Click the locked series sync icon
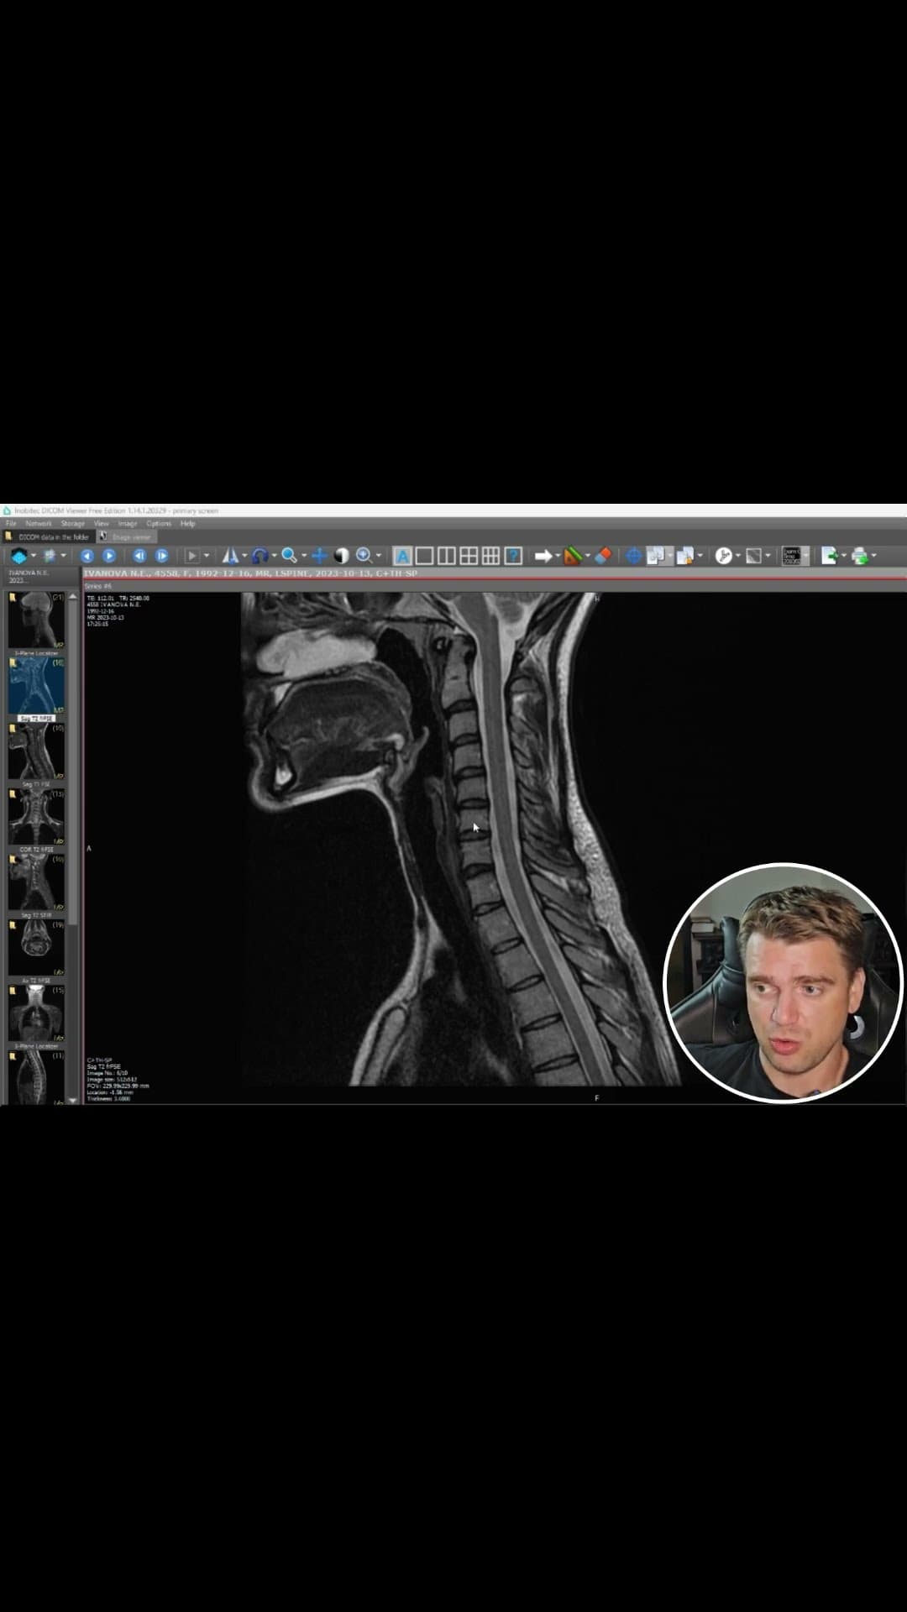 (685, 556)
